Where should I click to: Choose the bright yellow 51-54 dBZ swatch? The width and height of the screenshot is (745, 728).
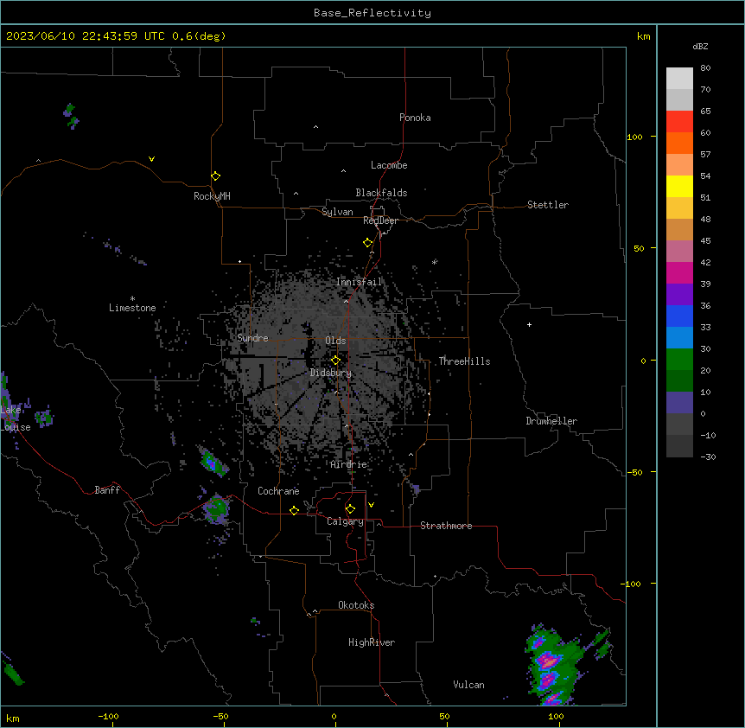point(679,186)
